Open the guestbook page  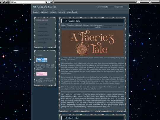pos(72,12)
